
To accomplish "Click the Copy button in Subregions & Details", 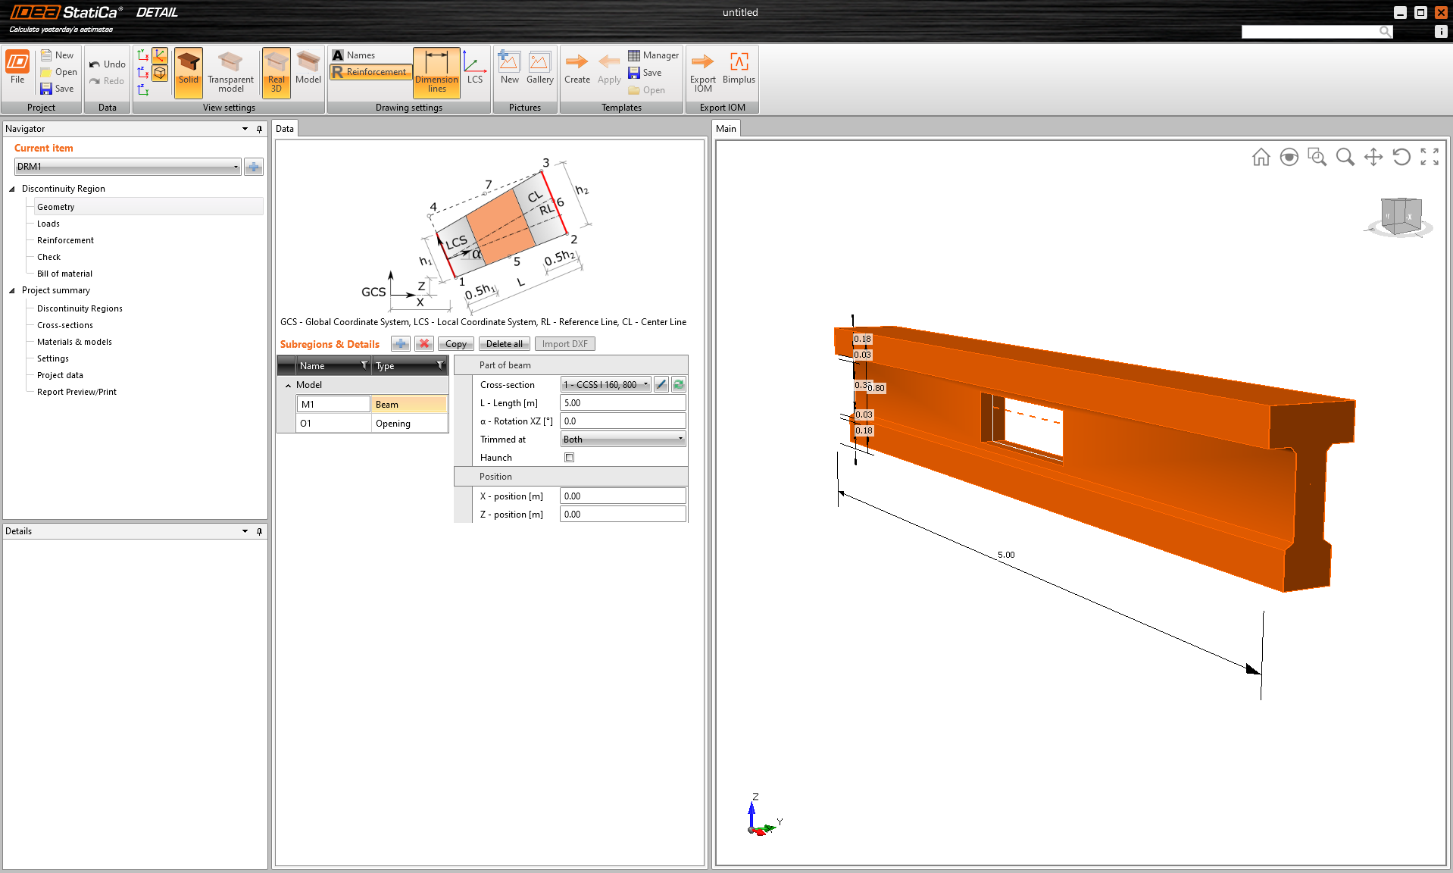I will pyautogui.click(x=455, y=343).
